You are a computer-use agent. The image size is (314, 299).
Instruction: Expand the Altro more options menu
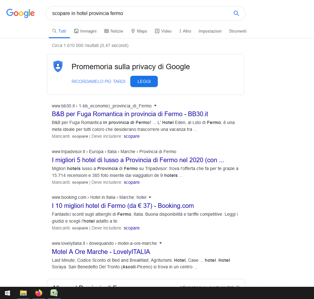tap(185, 31)
